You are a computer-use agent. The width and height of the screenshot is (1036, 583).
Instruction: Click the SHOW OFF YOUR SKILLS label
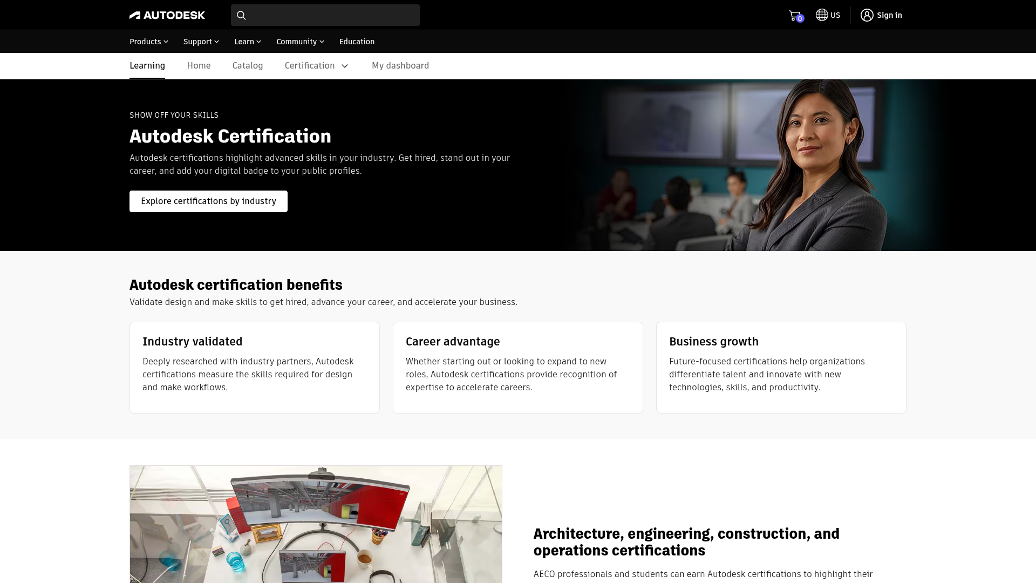[174, 115]
